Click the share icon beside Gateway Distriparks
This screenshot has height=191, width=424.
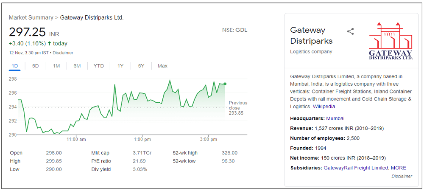351,31
